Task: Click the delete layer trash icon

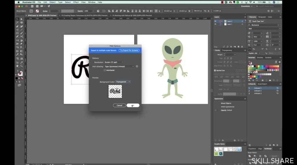Action: click(x=242, y=47)
